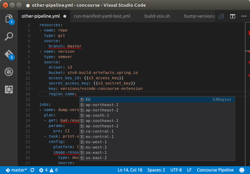
Task: Open the Search view in activity bar
Action: click(9, 36)
